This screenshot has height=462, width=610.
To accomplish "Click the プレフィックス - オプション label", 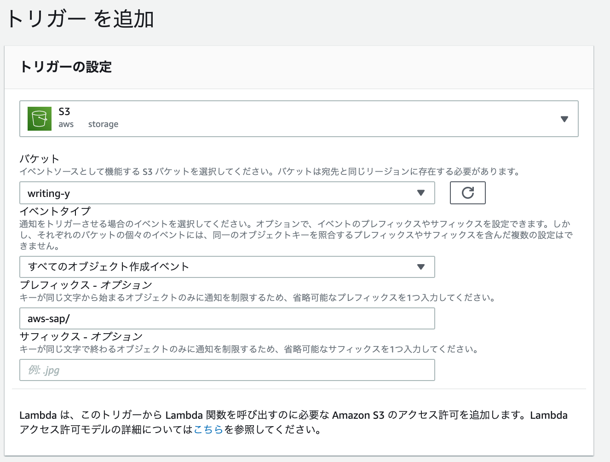I will (86, 285).
